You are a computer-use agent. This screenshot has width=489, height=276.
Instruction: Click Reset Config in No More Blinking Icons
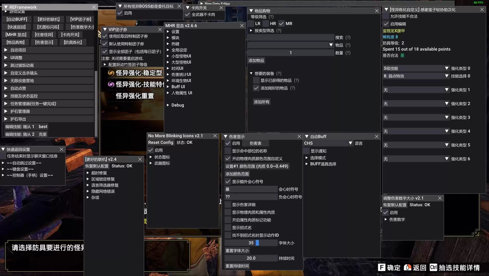[161, 143]
